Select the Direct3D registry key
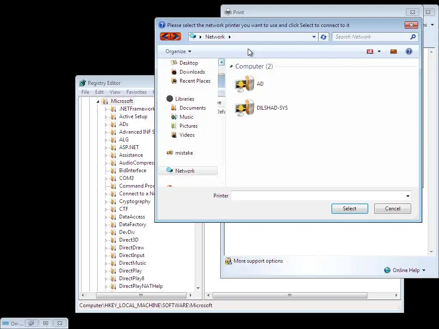Viewport: 439px width, 329px height. coord(129,240)
